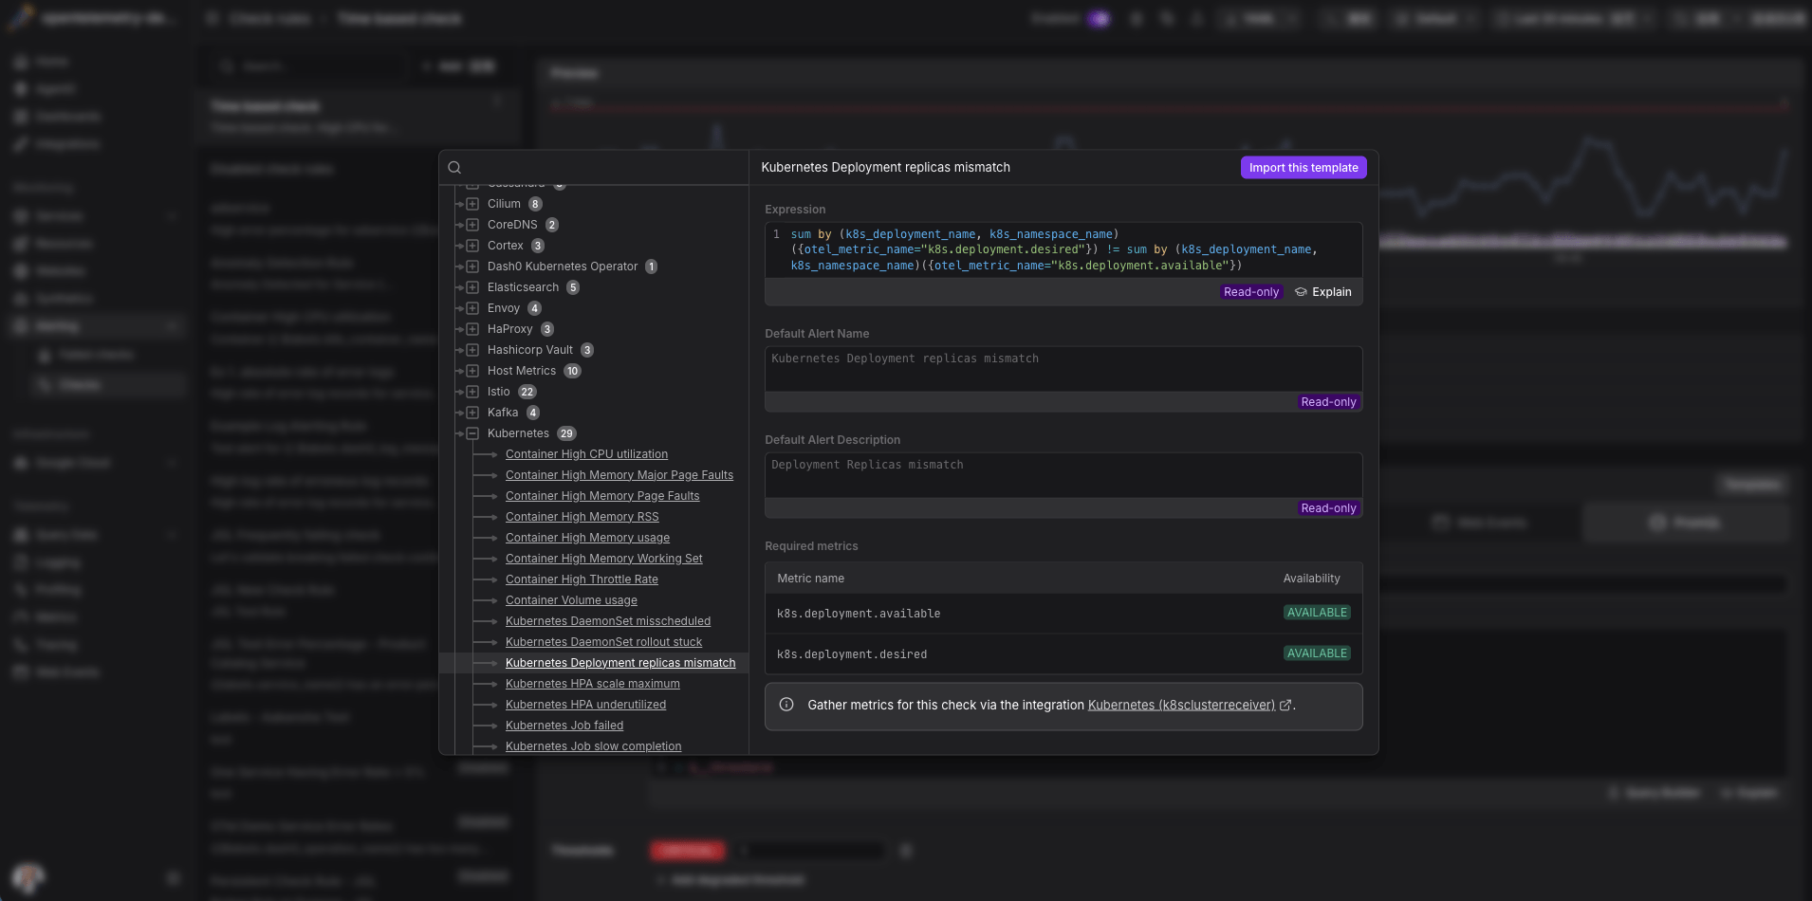Click the k8s.deployment.available metric row

pyautogui.click(x=1063, y=614)
